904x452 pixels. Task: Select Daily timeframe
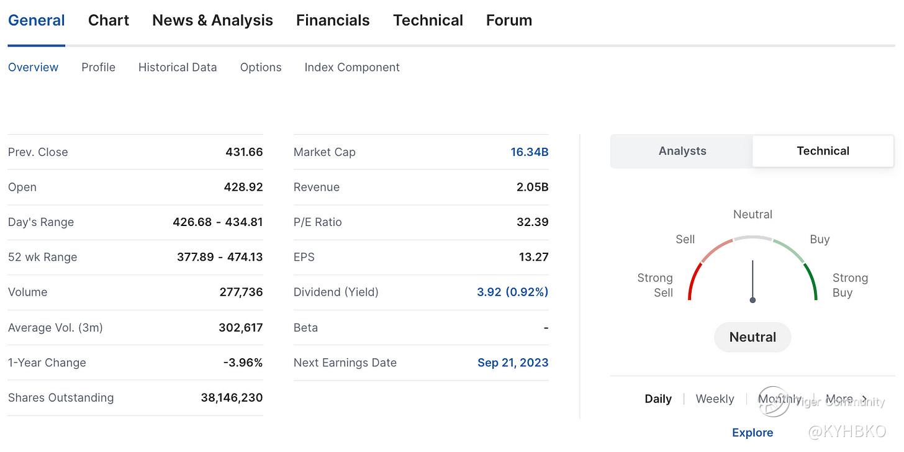point(658,399)
